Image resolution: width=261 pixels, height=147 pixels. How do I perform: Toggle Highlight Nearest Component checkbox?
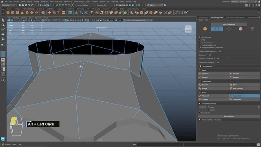point(200,47)
